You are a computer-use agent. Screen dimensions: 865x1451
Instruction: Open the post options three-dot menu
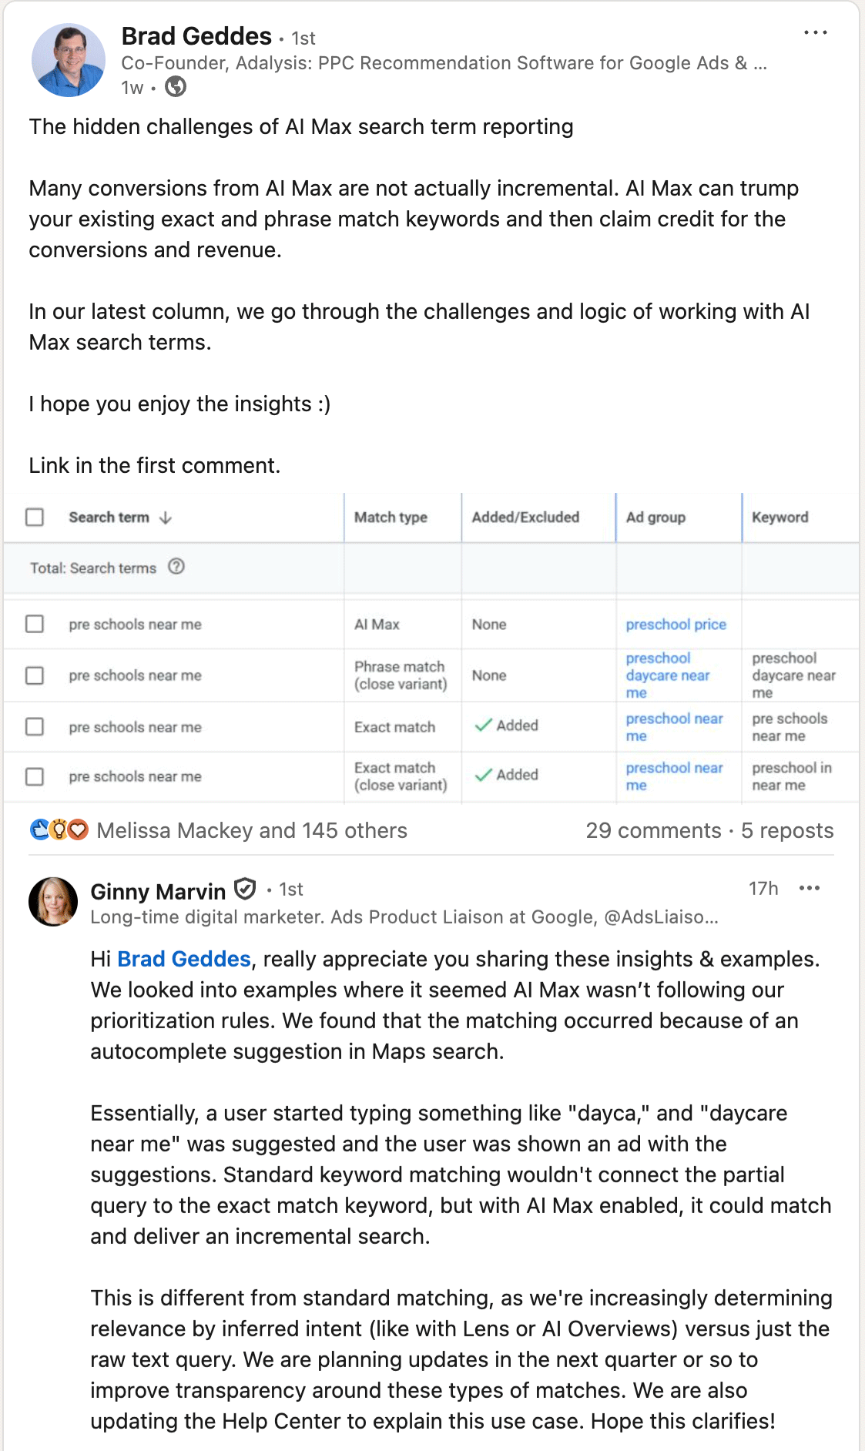(x=815, y=33)
